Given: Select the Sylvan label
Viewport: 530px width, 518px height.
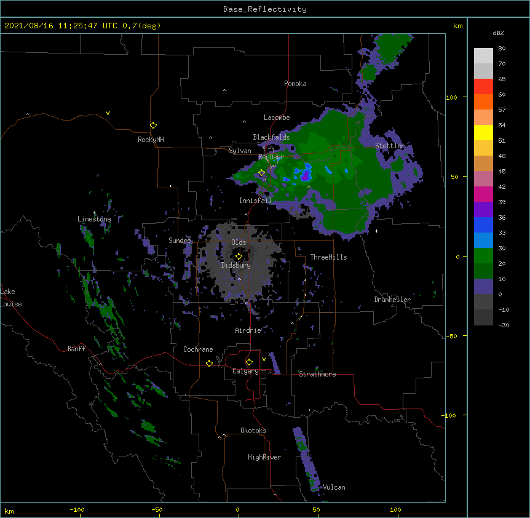Looking at the screenshot, I should 240,151.
